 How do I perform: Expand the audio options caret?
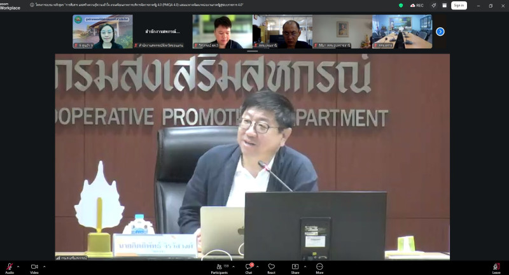coord(18,266)
